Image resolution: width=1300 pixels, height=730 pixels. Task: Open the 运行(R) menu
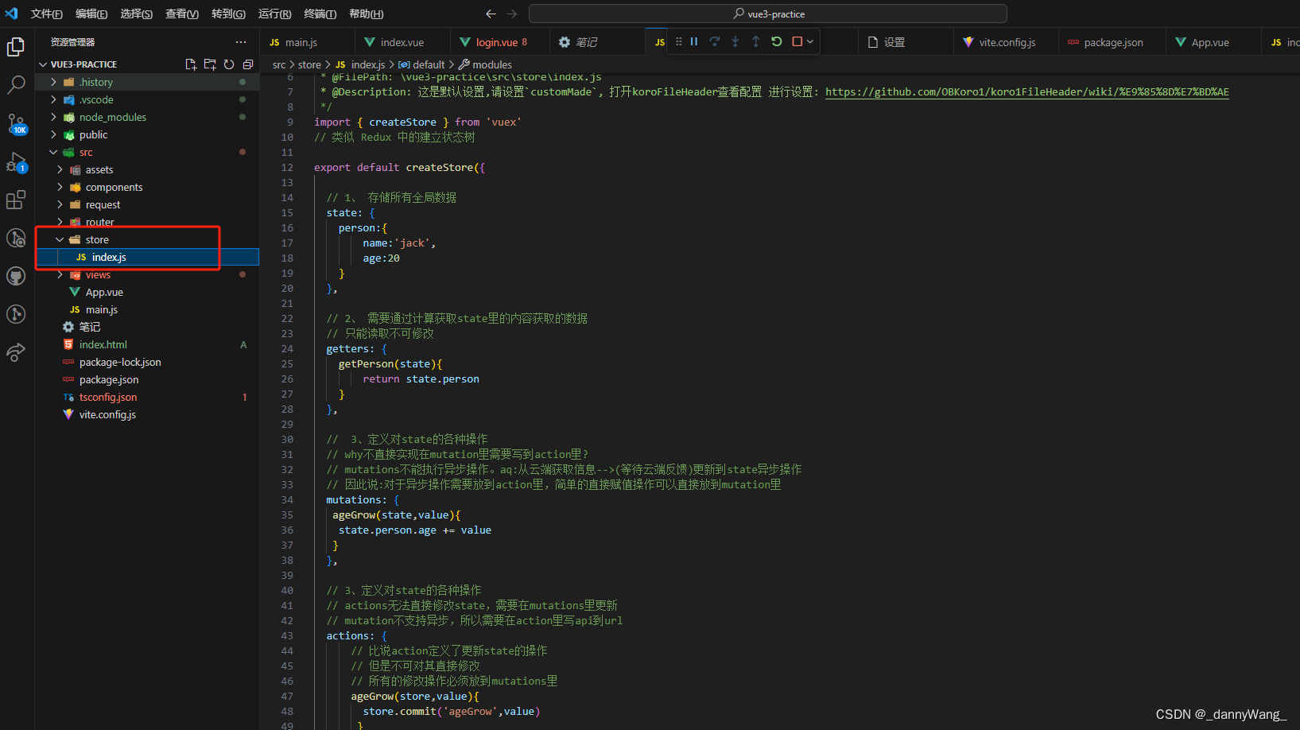pos(274,14)
